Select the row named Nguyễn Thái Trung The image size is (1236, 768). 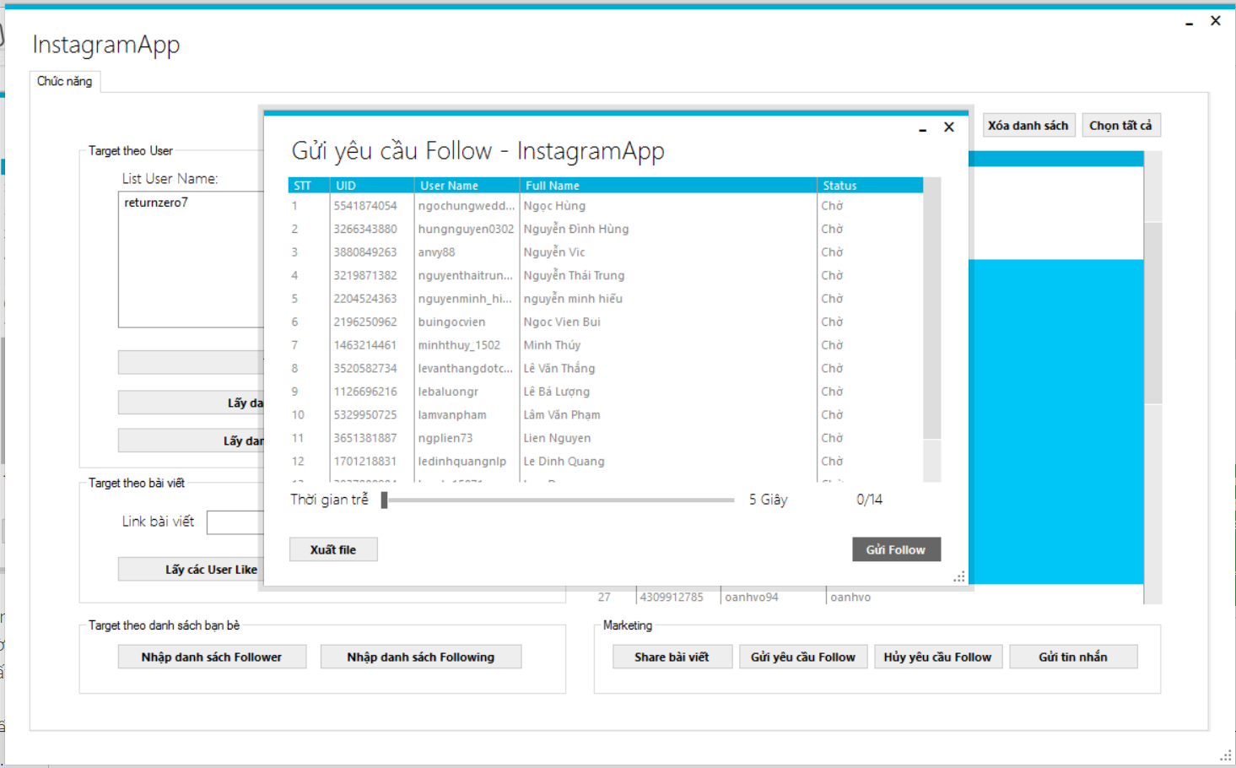coord(606,276)
